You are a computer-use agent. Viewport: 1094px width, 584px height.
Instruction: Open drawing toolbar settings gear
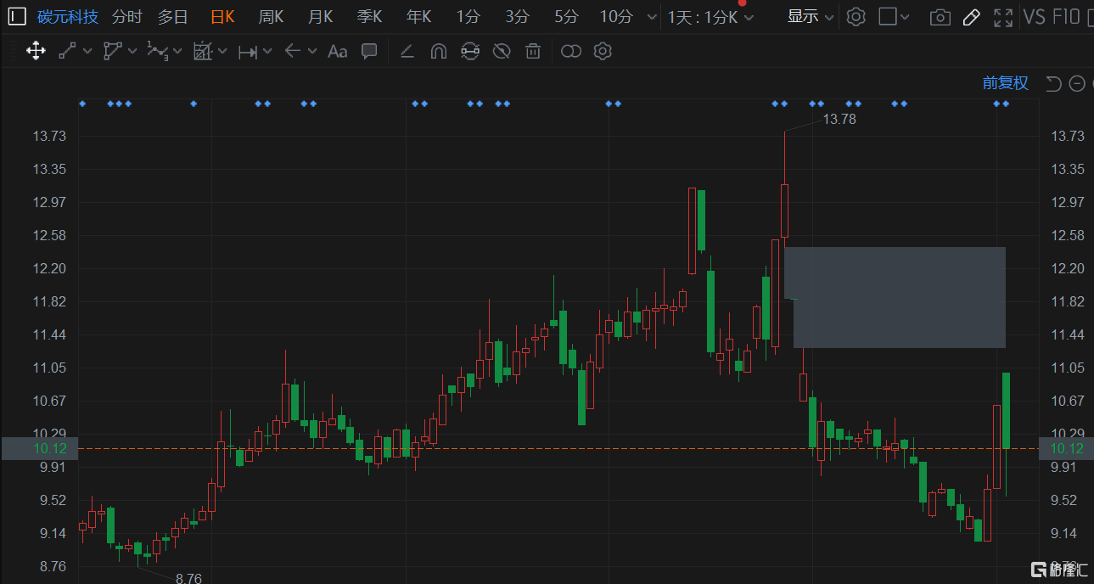click(x=603, y=51)
